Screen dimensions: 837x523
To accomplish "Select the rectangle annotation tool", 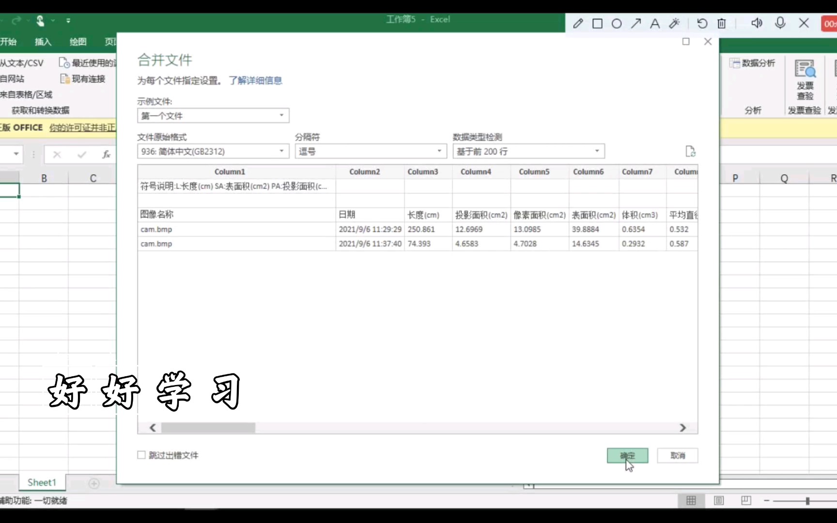I will point(597,23).
